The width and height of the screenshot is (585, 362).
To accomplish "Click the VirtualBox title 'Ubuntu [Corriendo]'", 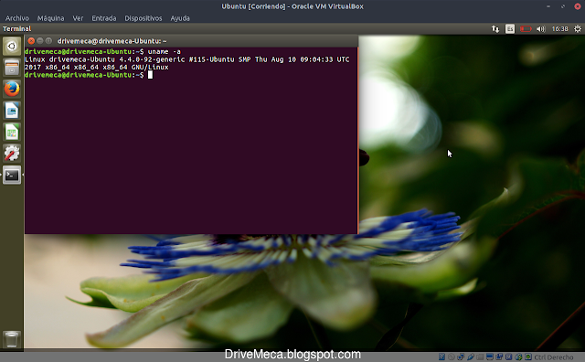I will point(253,6).
